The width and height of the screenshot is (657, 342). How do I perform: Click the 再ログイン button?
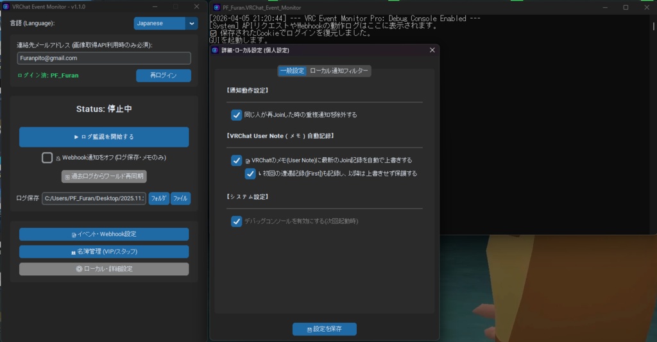(x=164, y=76)
